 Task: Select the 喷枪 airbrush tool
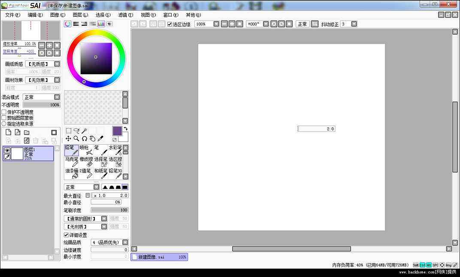[86, 150]
